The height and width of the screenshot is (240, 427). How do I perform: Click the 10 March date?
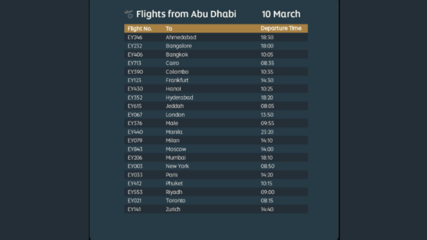[x=281, y=14]
